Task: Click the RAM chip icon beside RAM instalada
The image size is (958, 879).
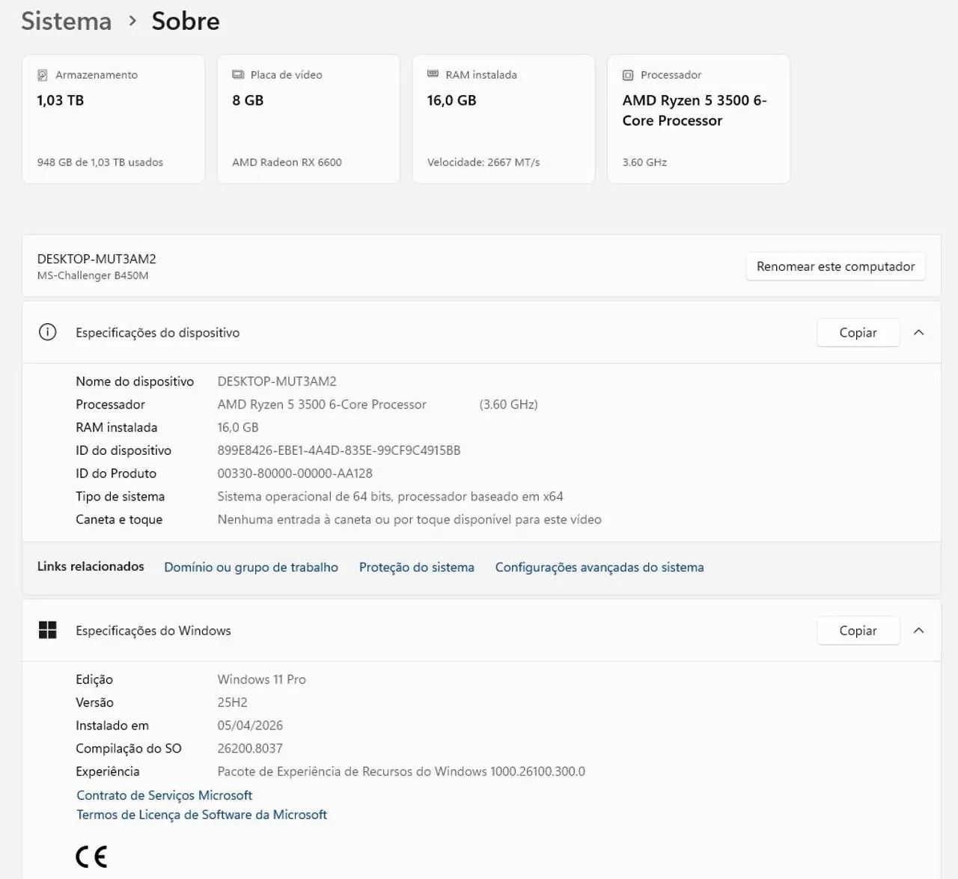Action: (433, 74)
